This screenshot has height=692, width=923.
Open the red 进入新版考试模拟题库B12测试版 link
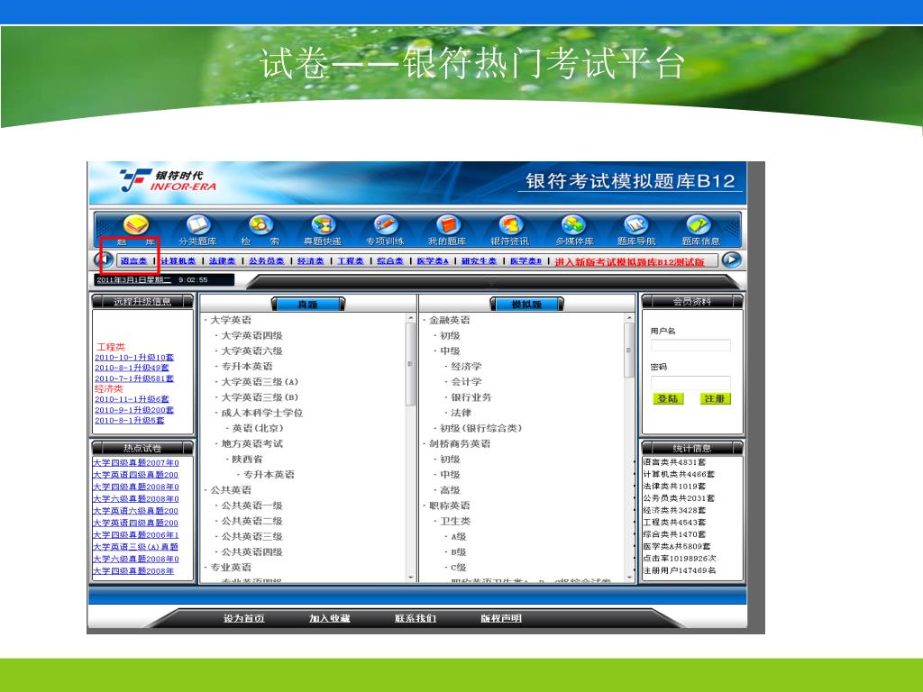pyautogui.click(x=629, y=262)
